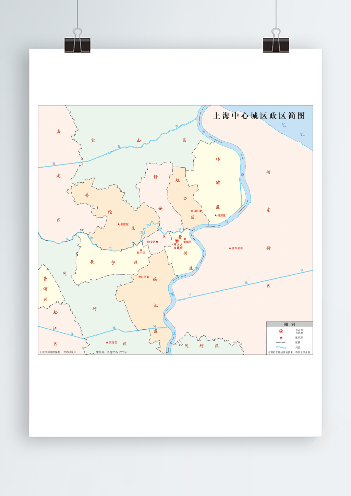Screen dimensions: 351x496
Task: Click the 图例 legend header
Action: (289, 324)
